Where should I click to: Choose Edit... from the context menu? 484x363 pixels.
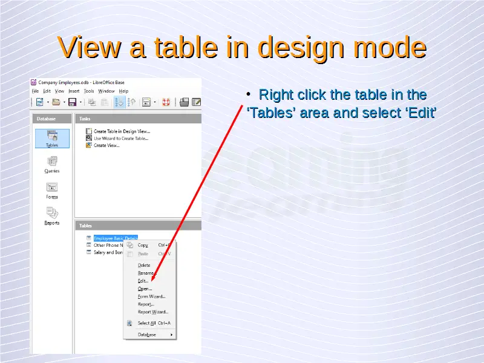click(x=143, y=281)
